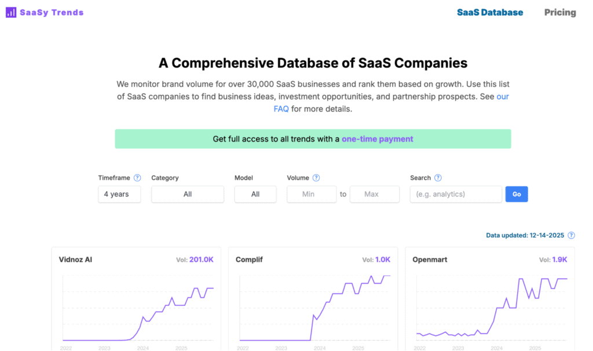The width and height of the screenshot is (593, 351).
Task: Switch to the SaaS Database section
Action: 490,12
